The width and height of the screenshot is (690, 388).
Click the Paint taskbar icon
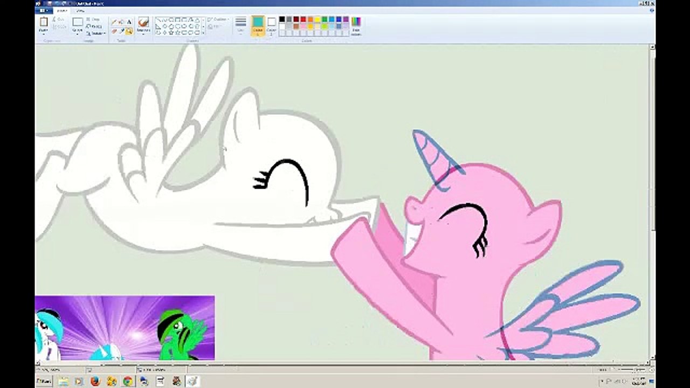pos(192,381)
